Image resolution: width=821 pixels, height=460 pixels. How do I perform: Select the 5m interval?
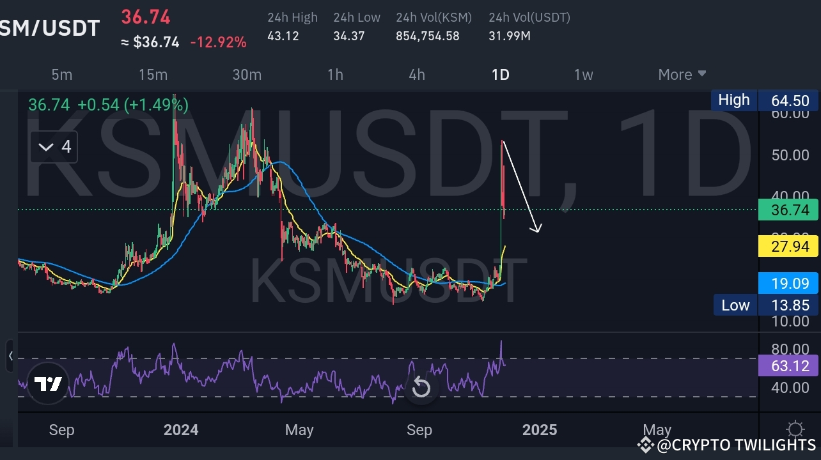pos(61,74)
